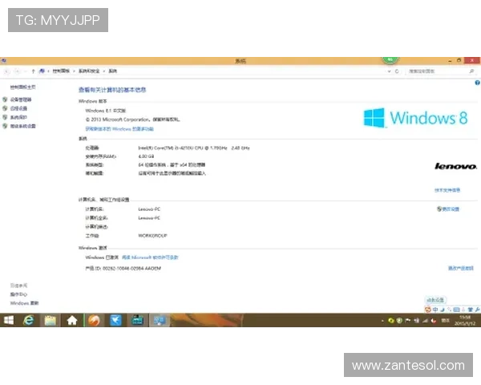481x385 pixels.
Task: Open Windows Update link at bottom left
Action: pyautogui.click(x=24, y=303)
